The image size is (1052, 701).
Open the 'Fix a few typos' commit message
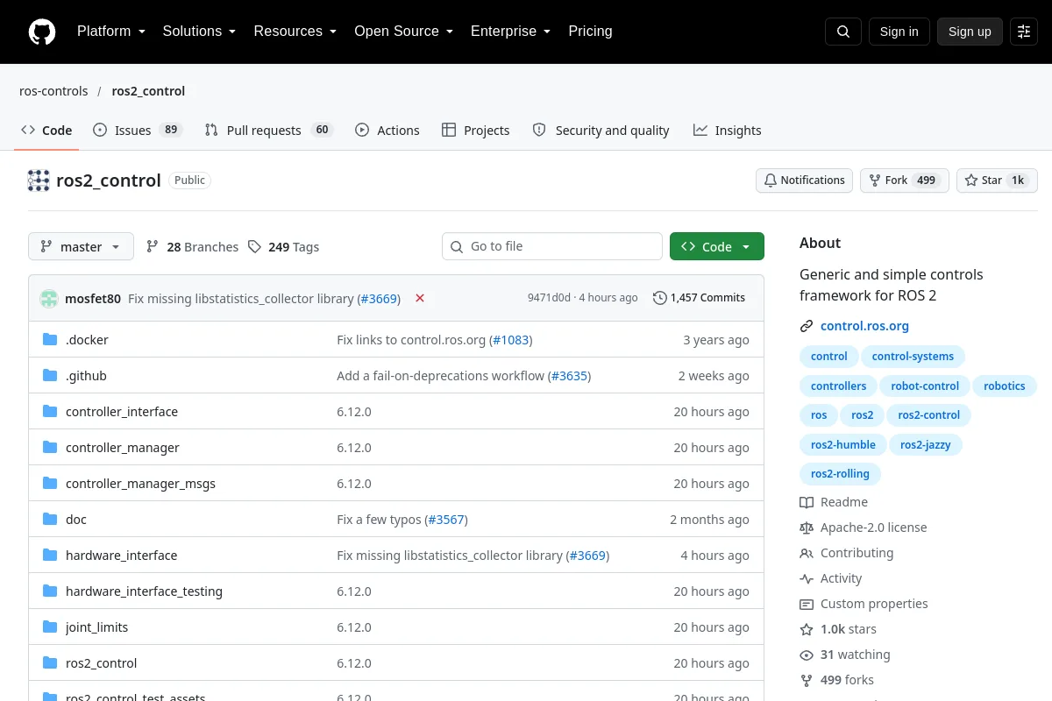[379, 520]
